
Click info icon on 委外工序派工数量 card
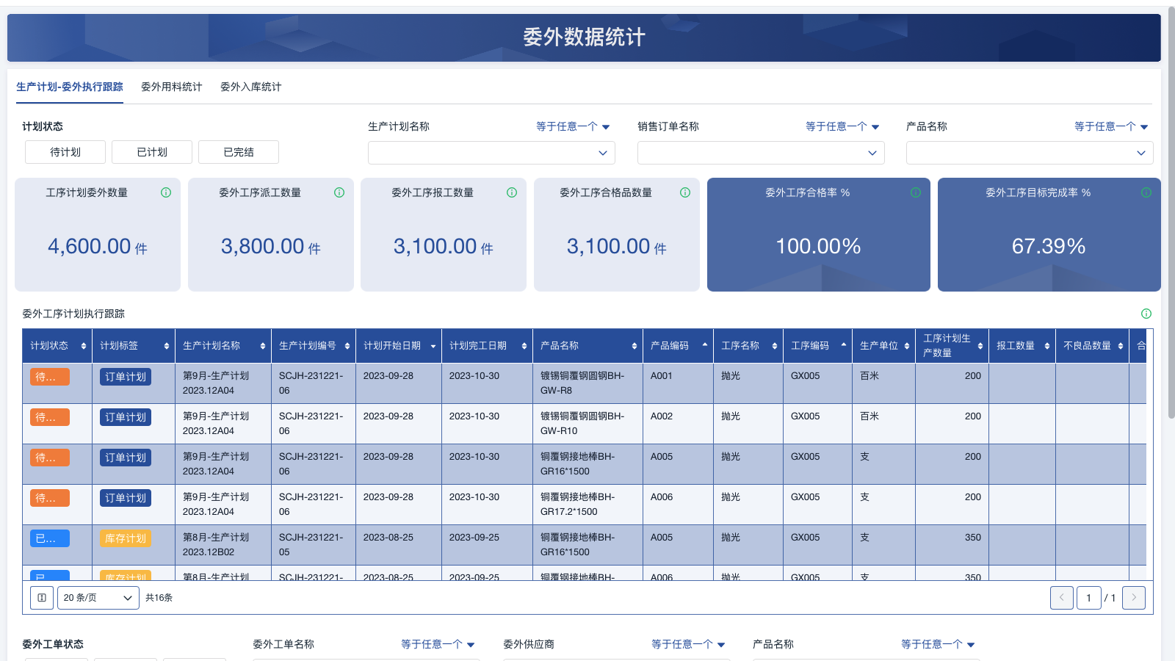[x=339, y=192]
